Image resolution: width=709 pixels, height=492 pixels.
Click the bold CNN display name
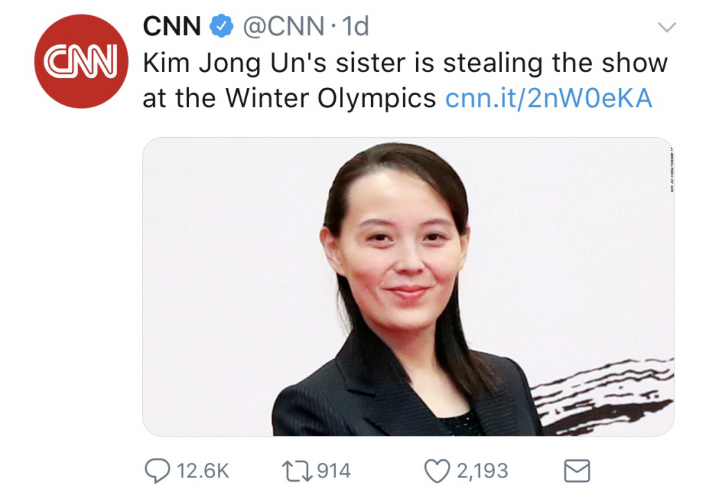(172, 26)
